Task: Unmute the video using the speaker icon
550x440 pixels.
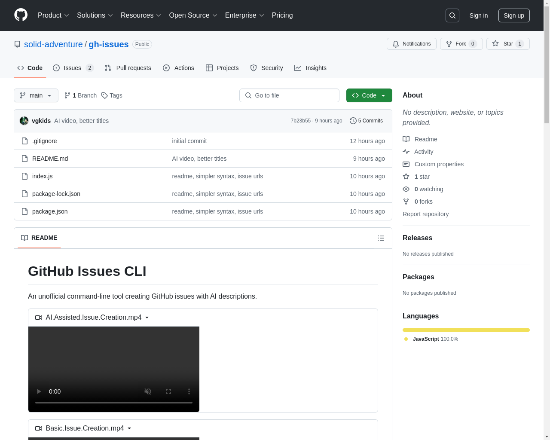Action: point(148,391)
